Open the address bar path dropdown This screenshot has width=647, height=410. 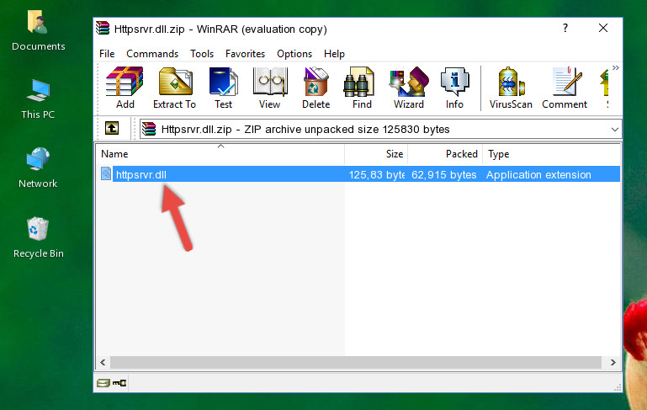tap(614, 130)
